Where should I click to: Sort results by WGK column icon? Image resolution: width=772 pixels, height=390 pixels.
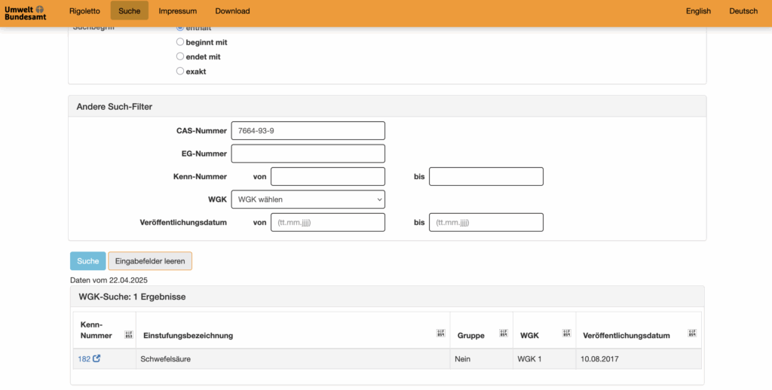[x=567, y=334]
